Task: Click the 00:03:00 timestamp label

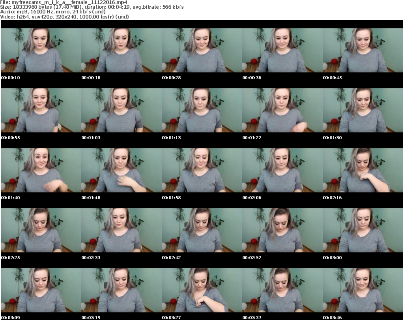Action: coord(332,258)
